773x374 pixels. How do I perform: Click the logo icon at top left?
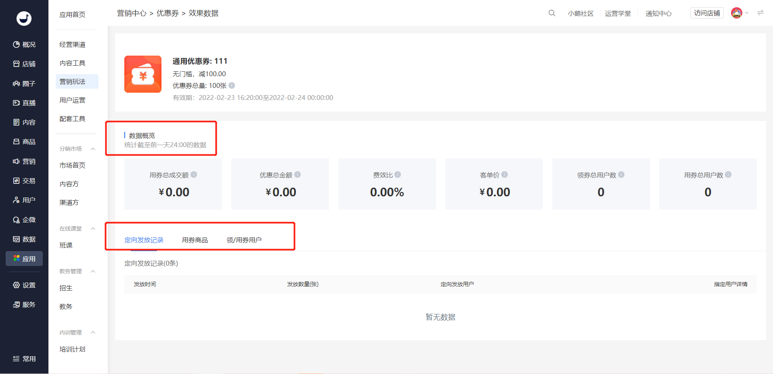coord(24,18)
